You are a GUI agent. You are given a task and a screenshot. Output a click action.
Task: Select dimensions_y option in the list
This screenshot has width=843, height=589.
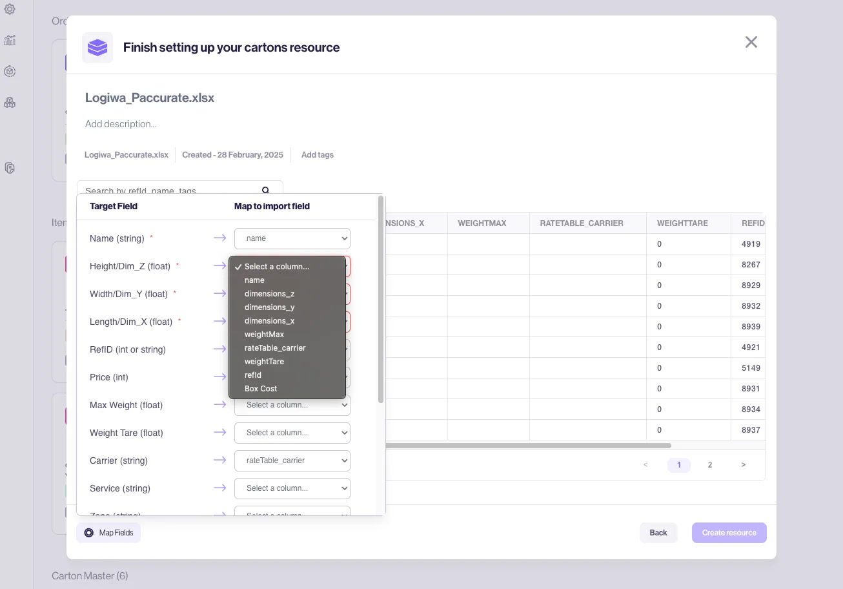(x=287, y=307)
